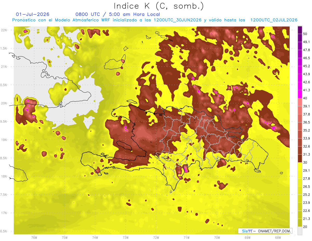This screenshot has height=241, width=312.
Task: Click the '30' colorbar label
Action: point(305,162)
